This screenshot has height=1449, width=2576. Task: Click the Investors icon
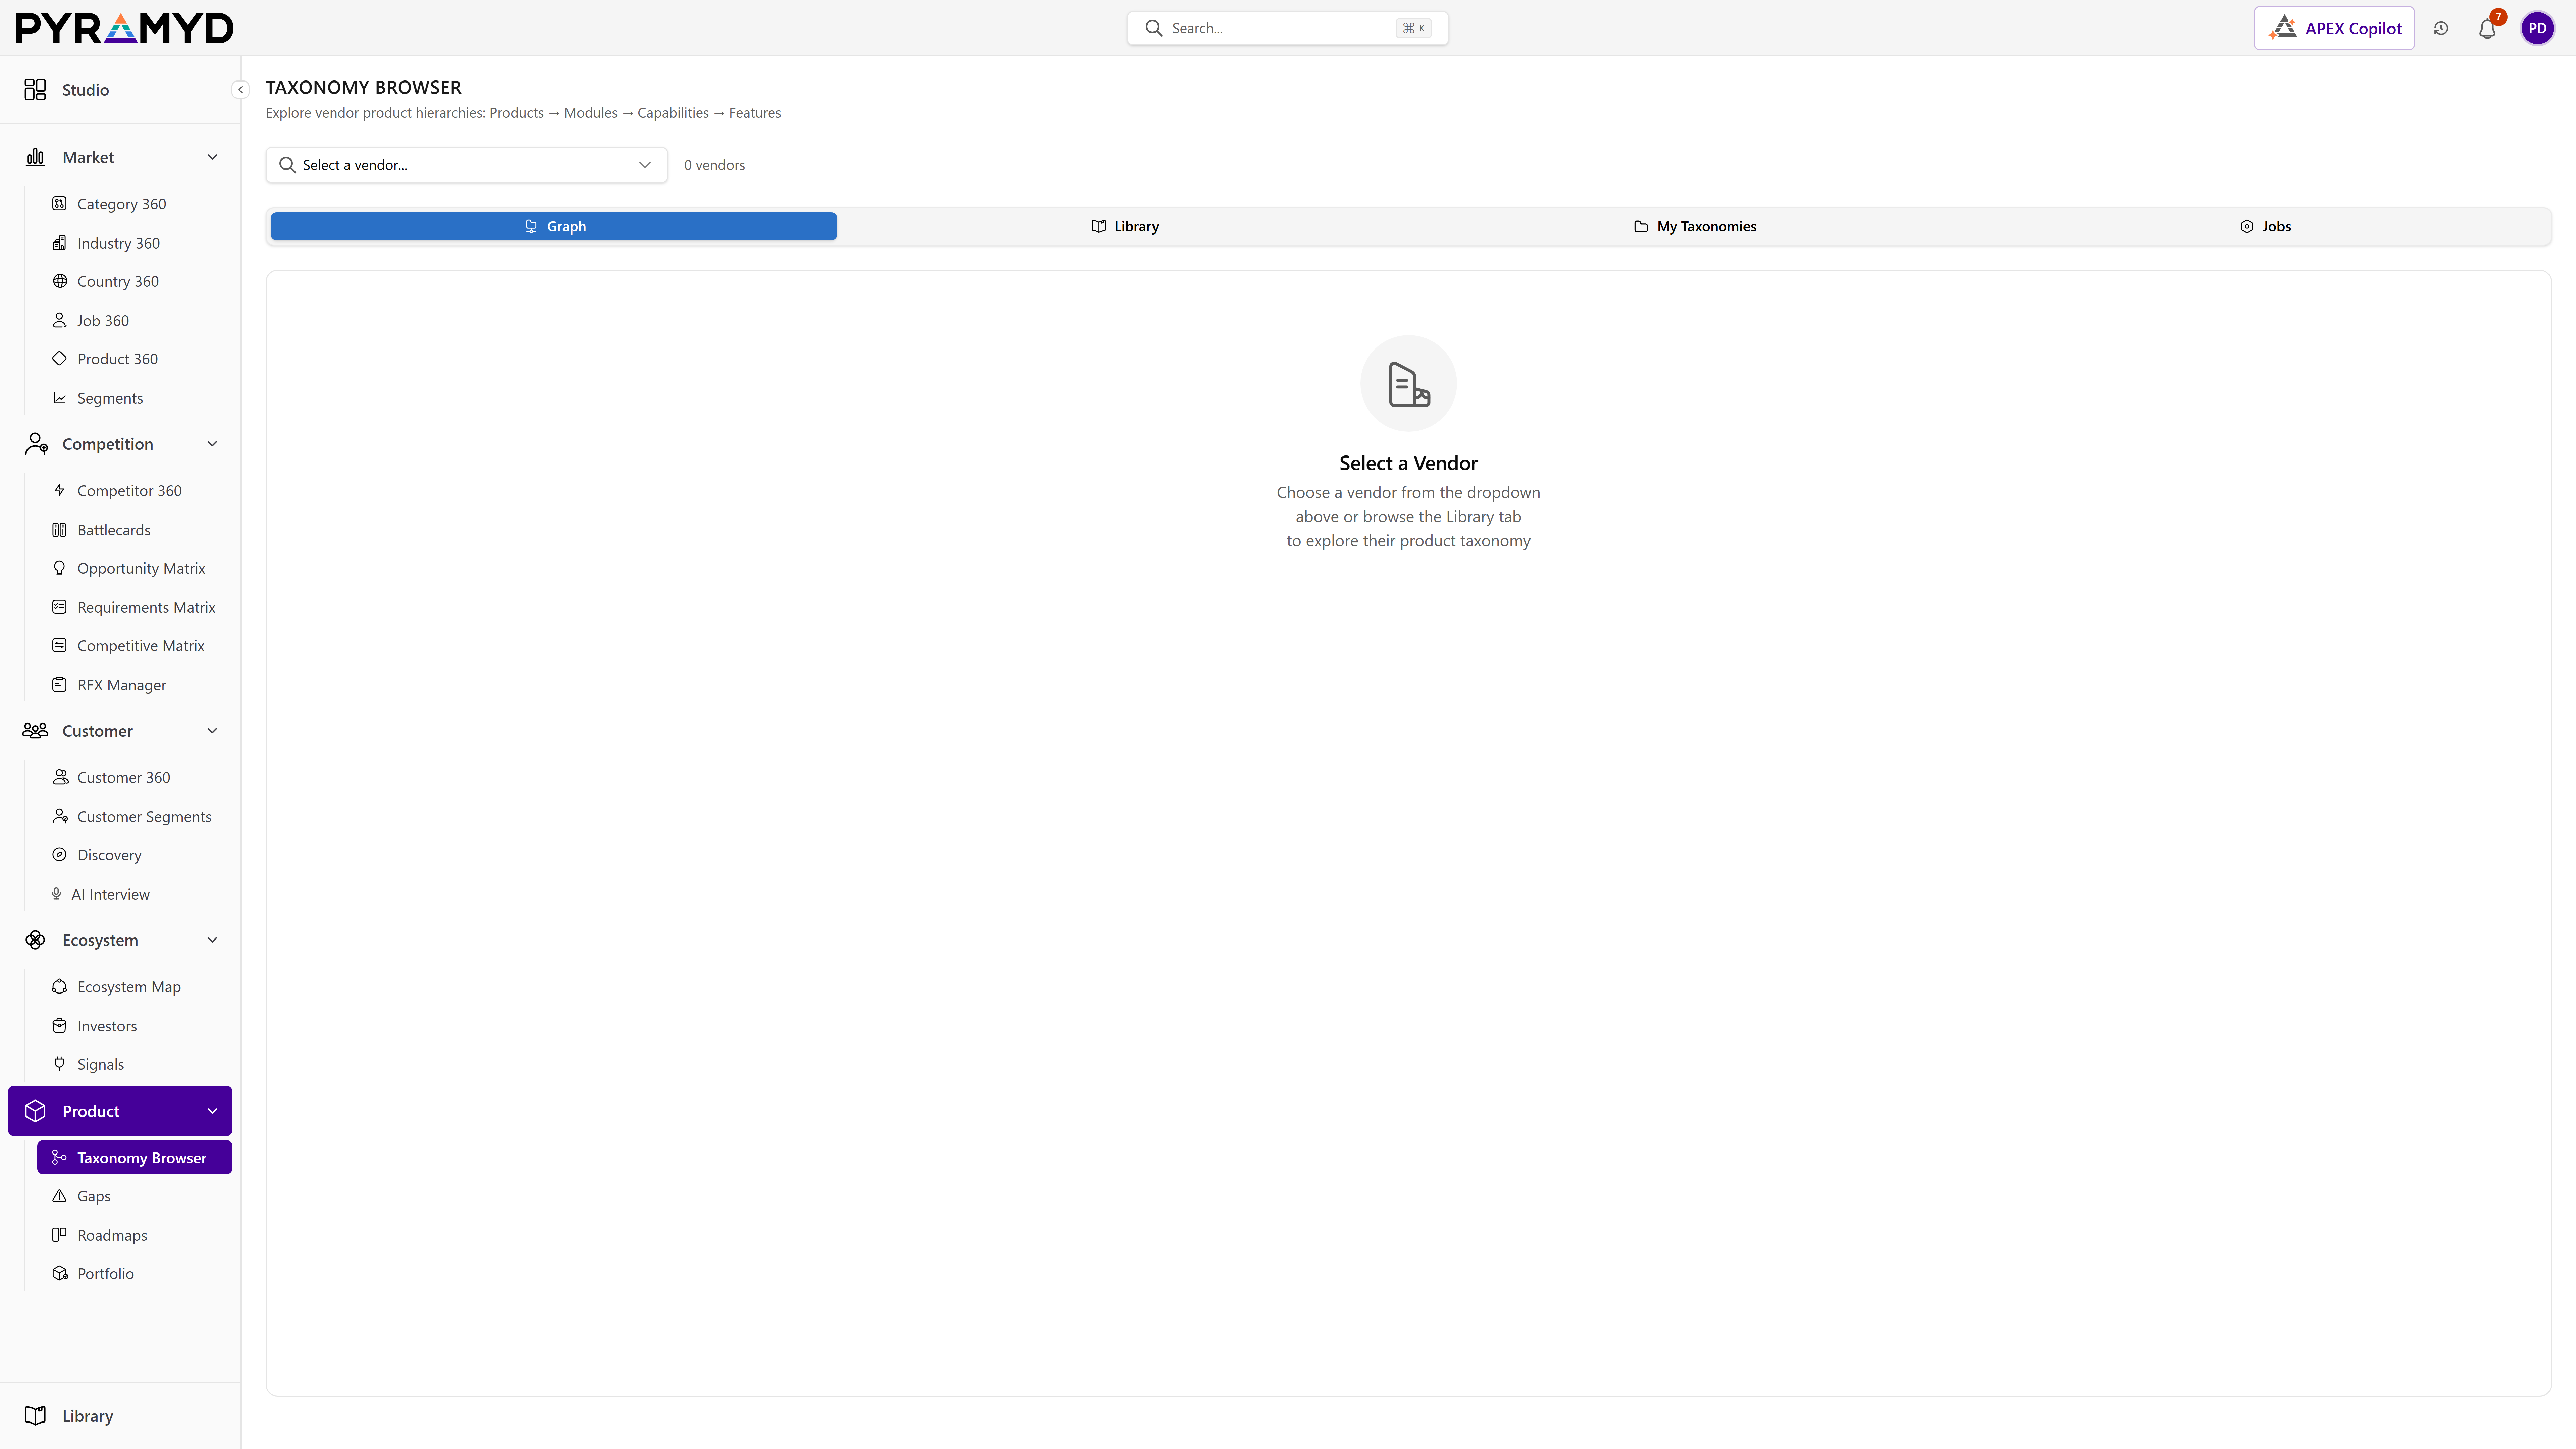pyautogui.click(x=59, y=1026)
